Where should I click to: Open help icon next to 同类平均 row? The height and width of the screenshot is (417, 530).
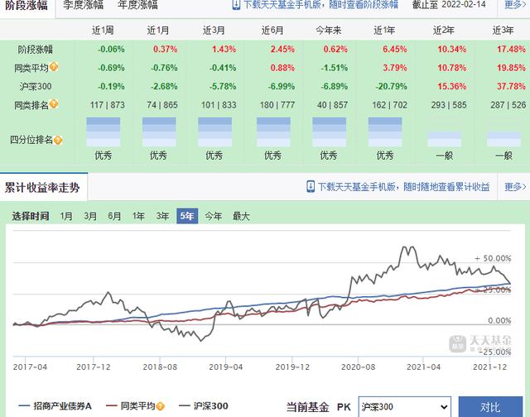(54, 67)
